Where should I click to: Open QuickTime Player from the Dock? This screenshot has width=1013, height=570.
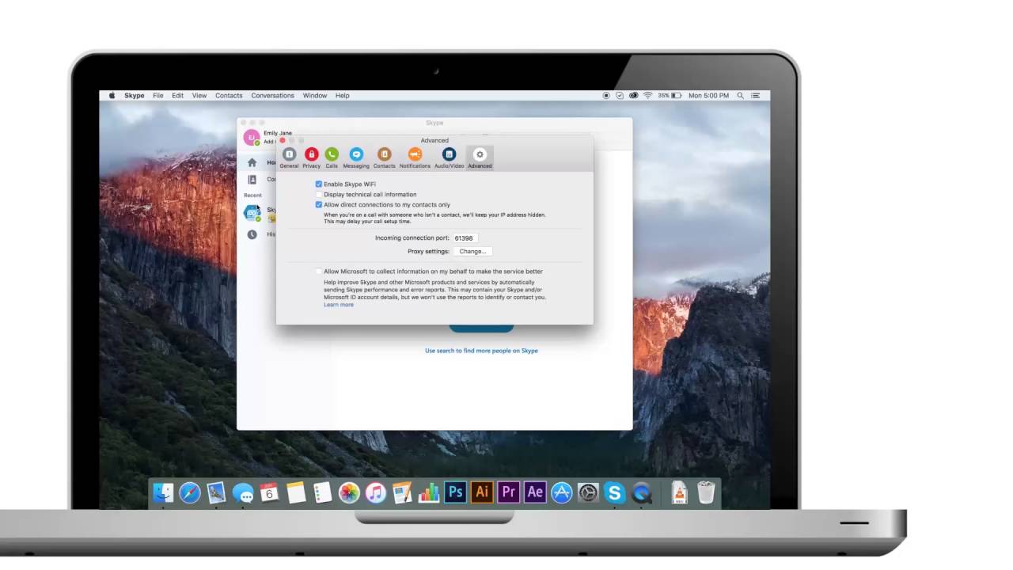(642, 492)
